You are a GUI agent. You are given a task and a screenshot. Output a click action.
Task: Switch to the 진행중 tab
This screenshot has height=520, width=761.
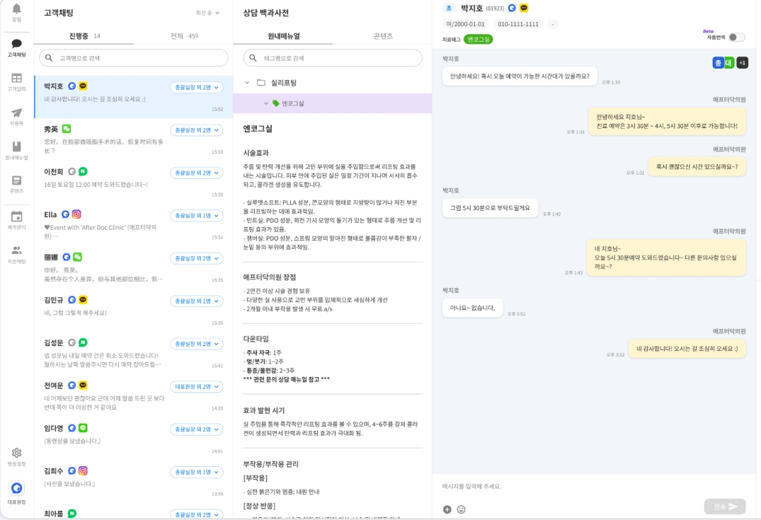(84, 36)
